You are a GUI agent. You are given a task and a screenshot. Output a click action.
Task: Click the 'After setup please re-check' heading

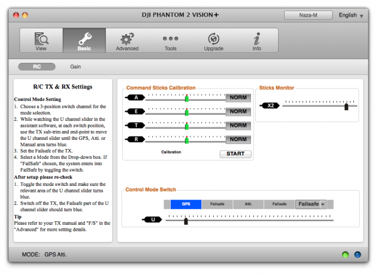[43, 177]
